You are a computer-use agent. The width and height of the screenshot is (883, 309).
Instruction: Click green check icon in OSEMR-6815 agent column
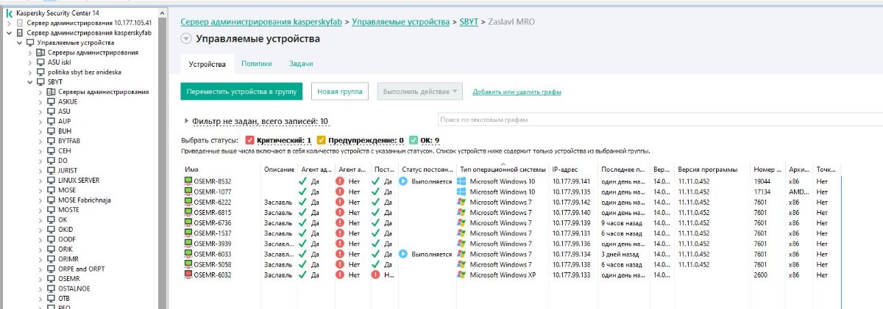(302, 212)
